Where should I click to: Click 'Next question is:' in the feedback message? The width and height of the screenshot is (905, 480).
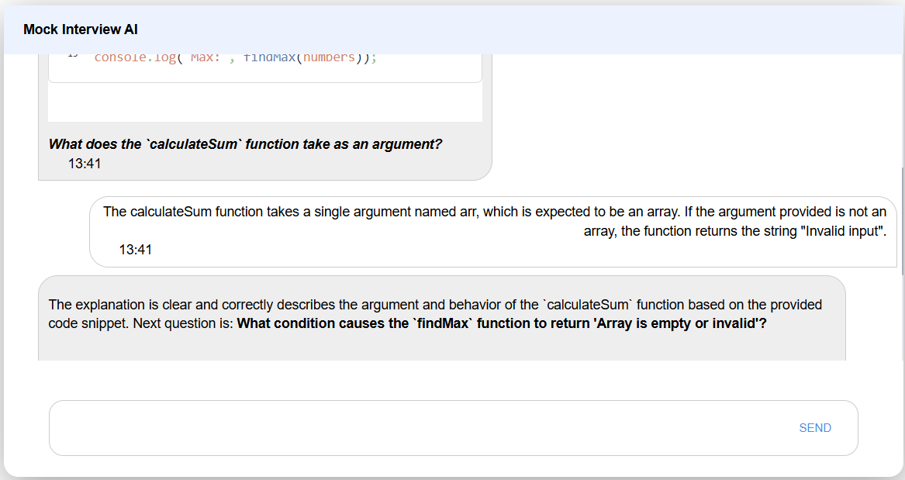(x=183, y=324)
